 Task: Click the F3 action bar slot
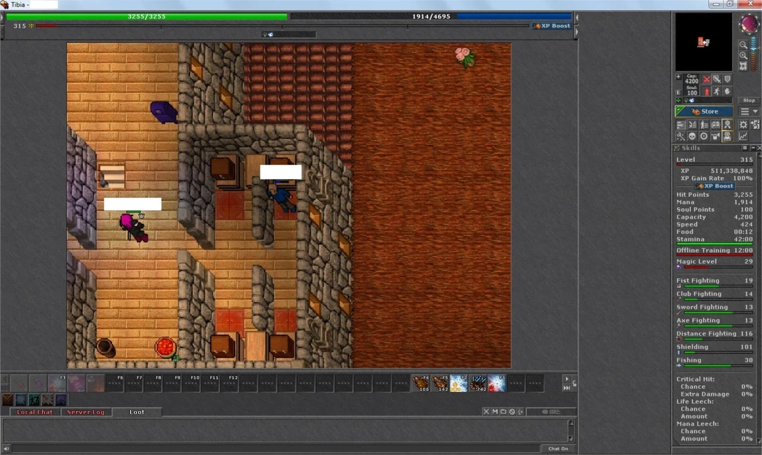click(57, 383)
